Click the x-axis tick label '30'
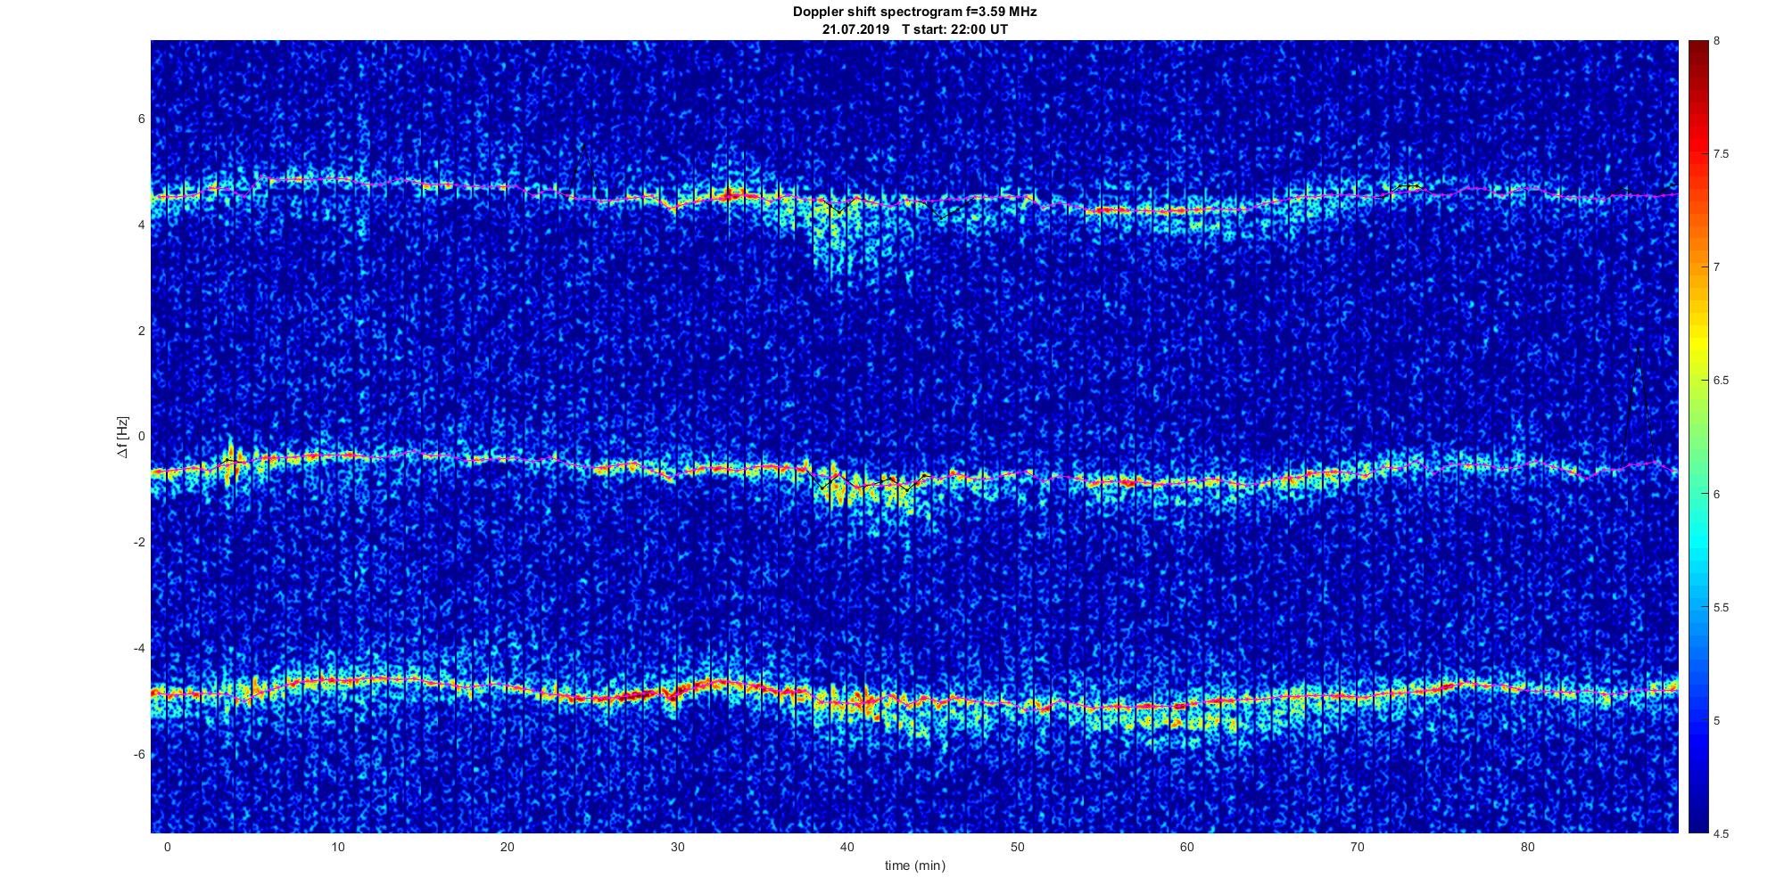The width and height of the screenshot is (1784, 894). click(x=677, y=847)
